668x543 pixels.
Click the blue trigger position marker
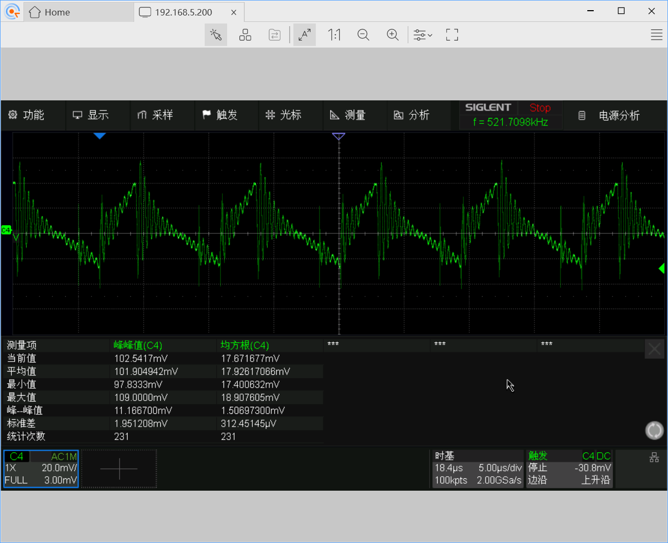[x=99, y=136]
